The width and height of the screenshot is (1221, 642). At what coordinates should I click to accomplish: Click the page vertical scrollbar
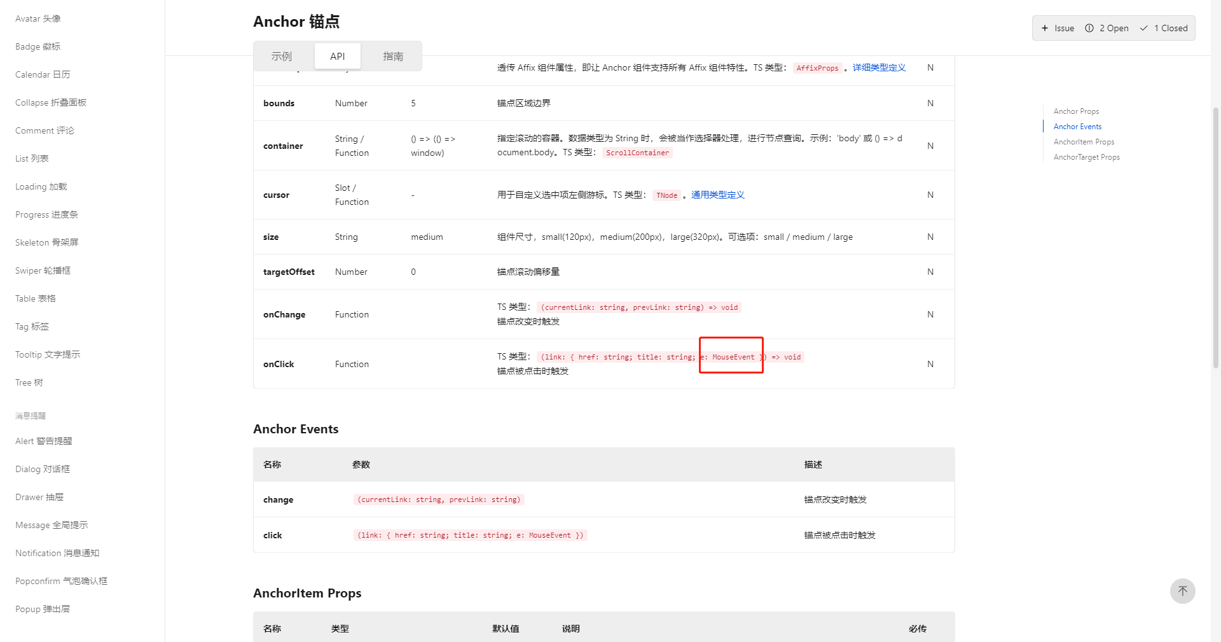tap(1216, 237)
